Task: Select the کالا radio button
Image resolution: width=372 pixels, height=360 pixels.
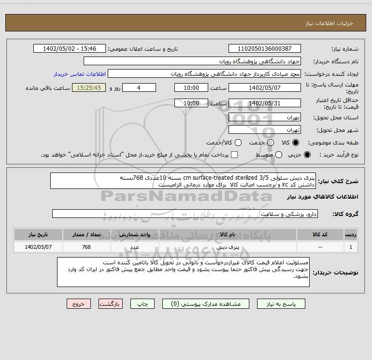Action: tap(296, 143)
